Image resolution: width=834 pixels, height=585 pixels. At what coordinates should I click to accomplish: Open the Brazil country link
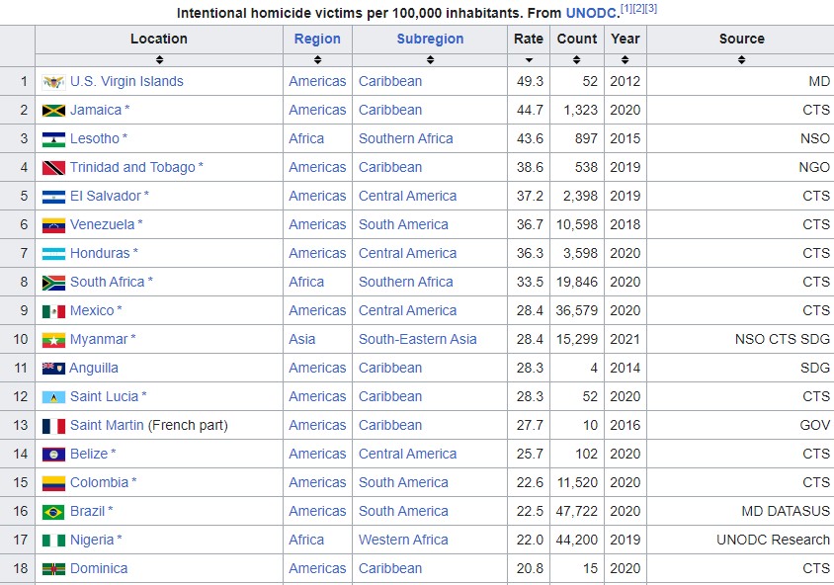87,512
